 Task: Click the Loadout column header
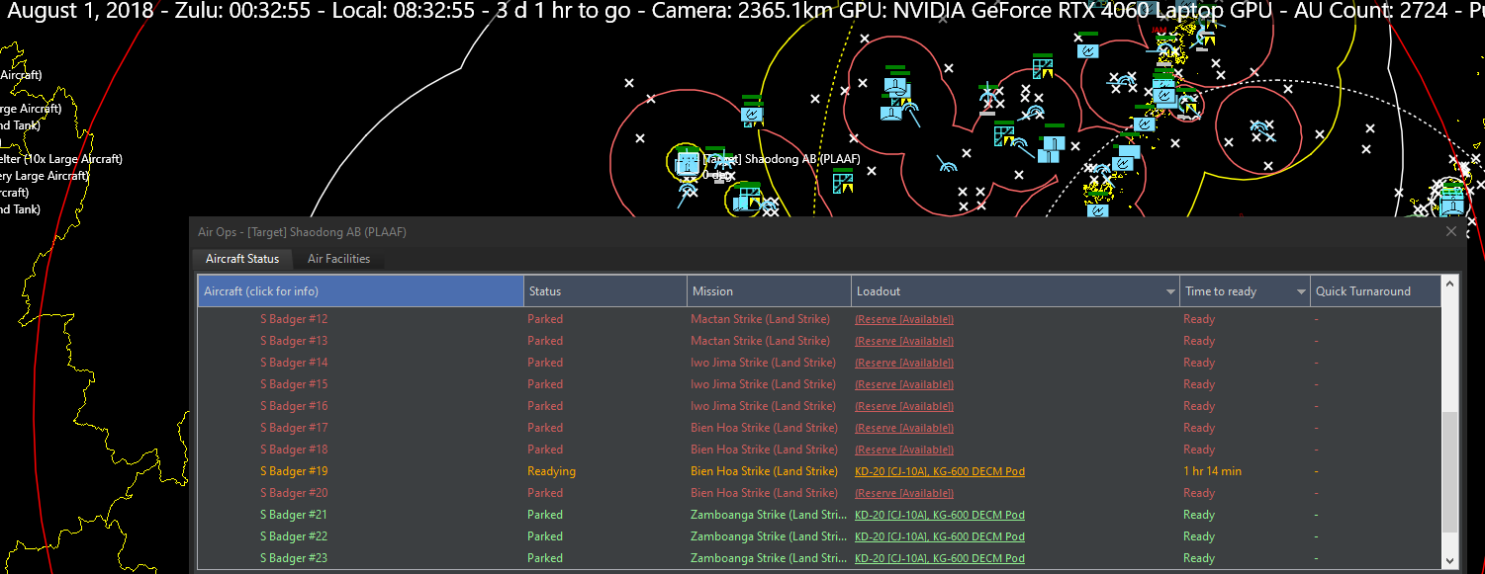[1015, 291]
